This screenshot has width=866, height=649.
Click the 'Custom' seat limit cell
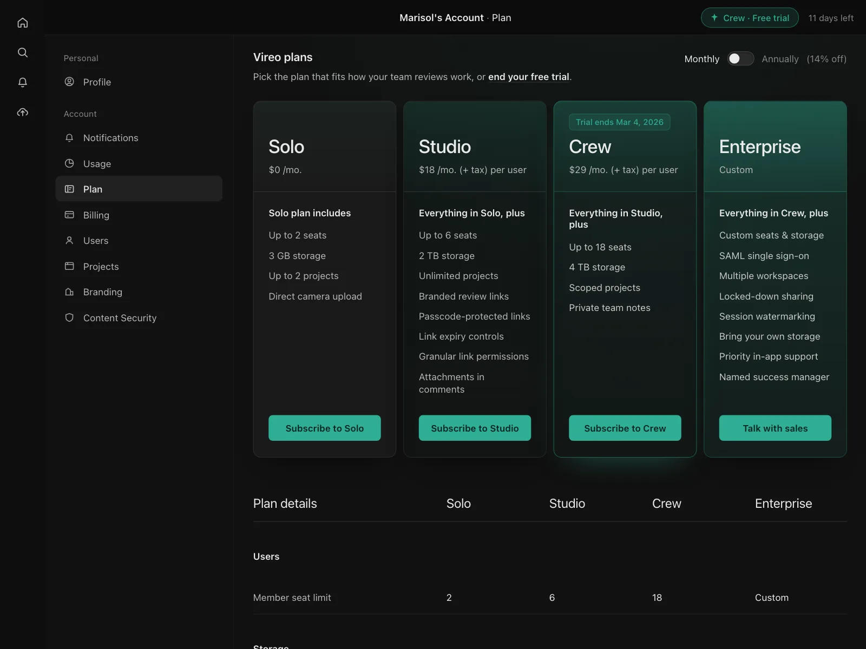coord(772,598)
